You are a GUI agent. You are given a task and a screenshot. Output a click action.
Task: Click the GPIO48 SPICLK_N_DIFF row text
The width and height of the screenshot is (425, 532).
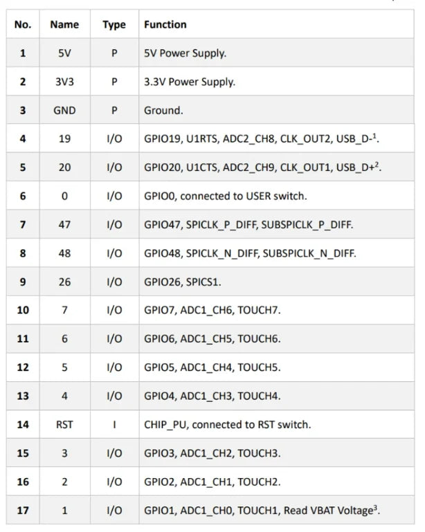click(250, 253)
